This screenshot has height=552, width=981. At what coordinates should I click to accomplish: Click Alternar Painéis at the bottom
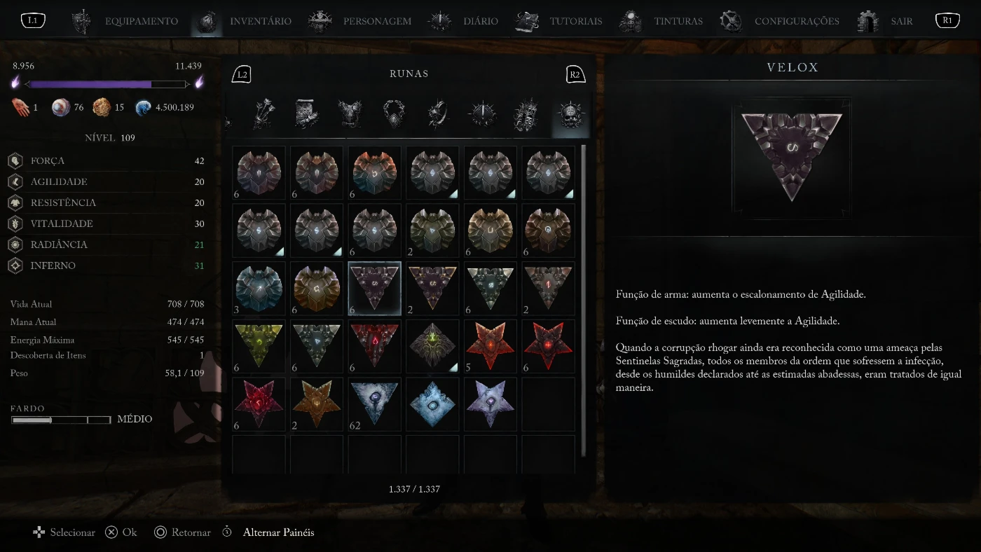pos(278,532)
